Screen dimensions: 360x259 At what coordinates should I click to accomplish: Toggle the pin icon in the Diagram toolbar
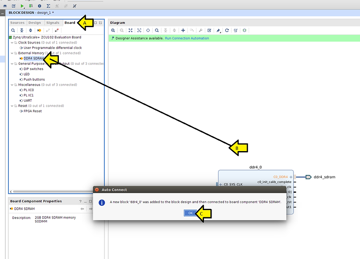[218, 30]
